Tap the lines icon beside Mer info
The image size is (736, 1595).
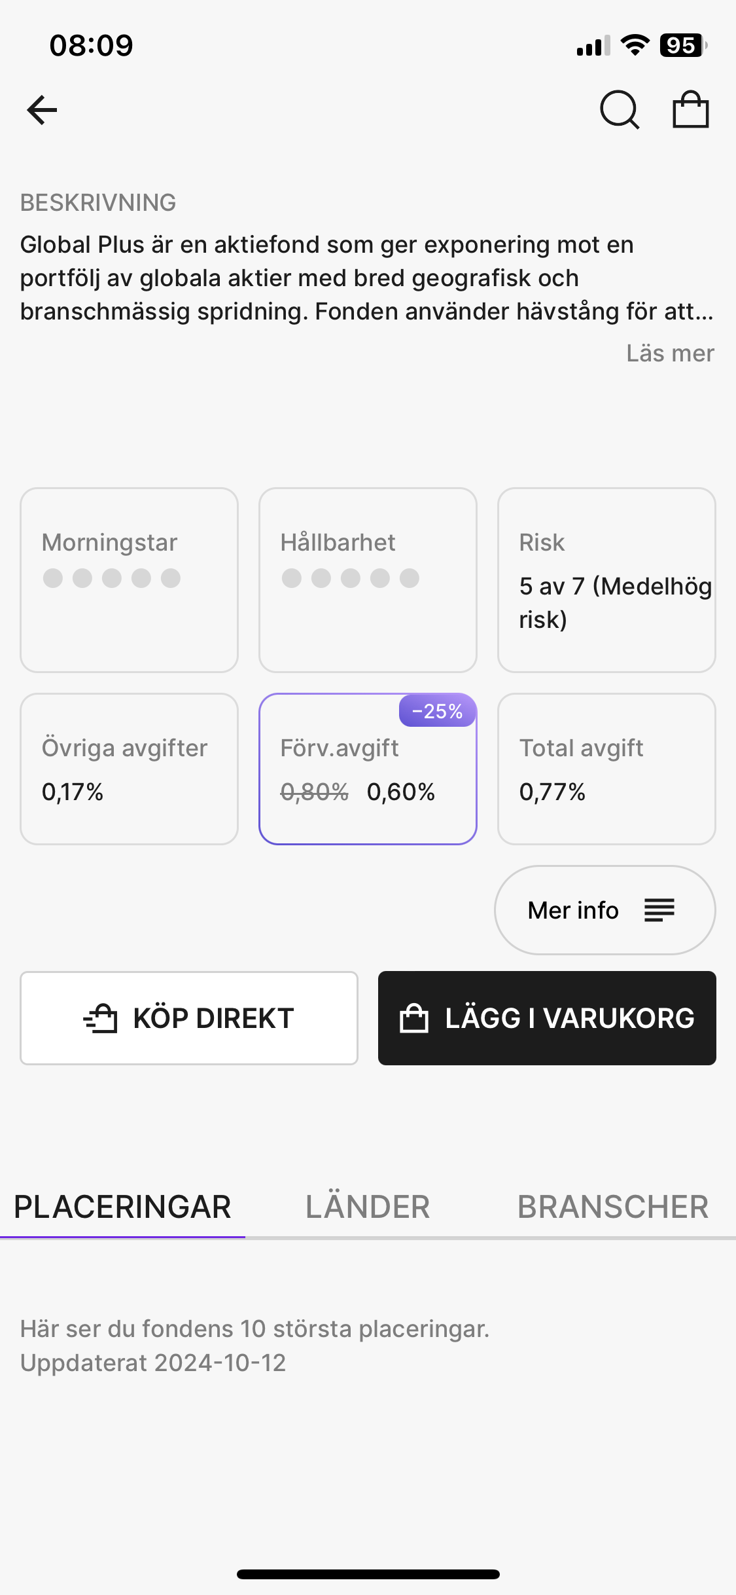click(x=659, y=910)
